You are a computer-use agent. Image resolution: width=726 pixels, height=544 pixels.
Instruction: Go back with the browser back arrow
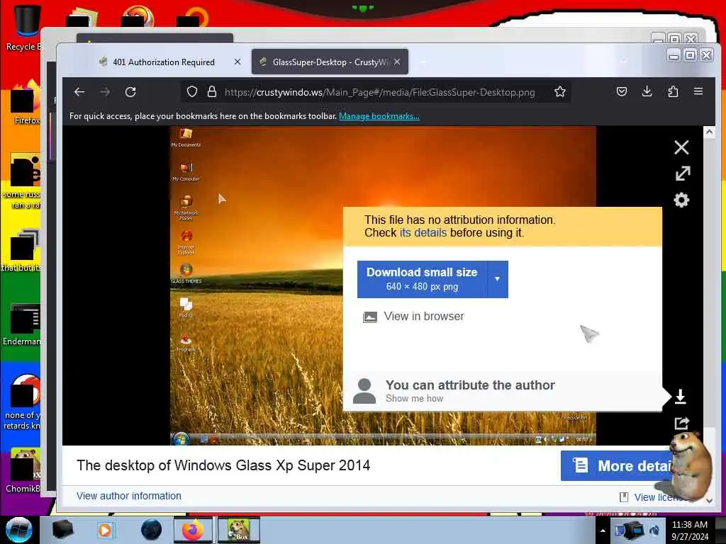coord(79,92)
